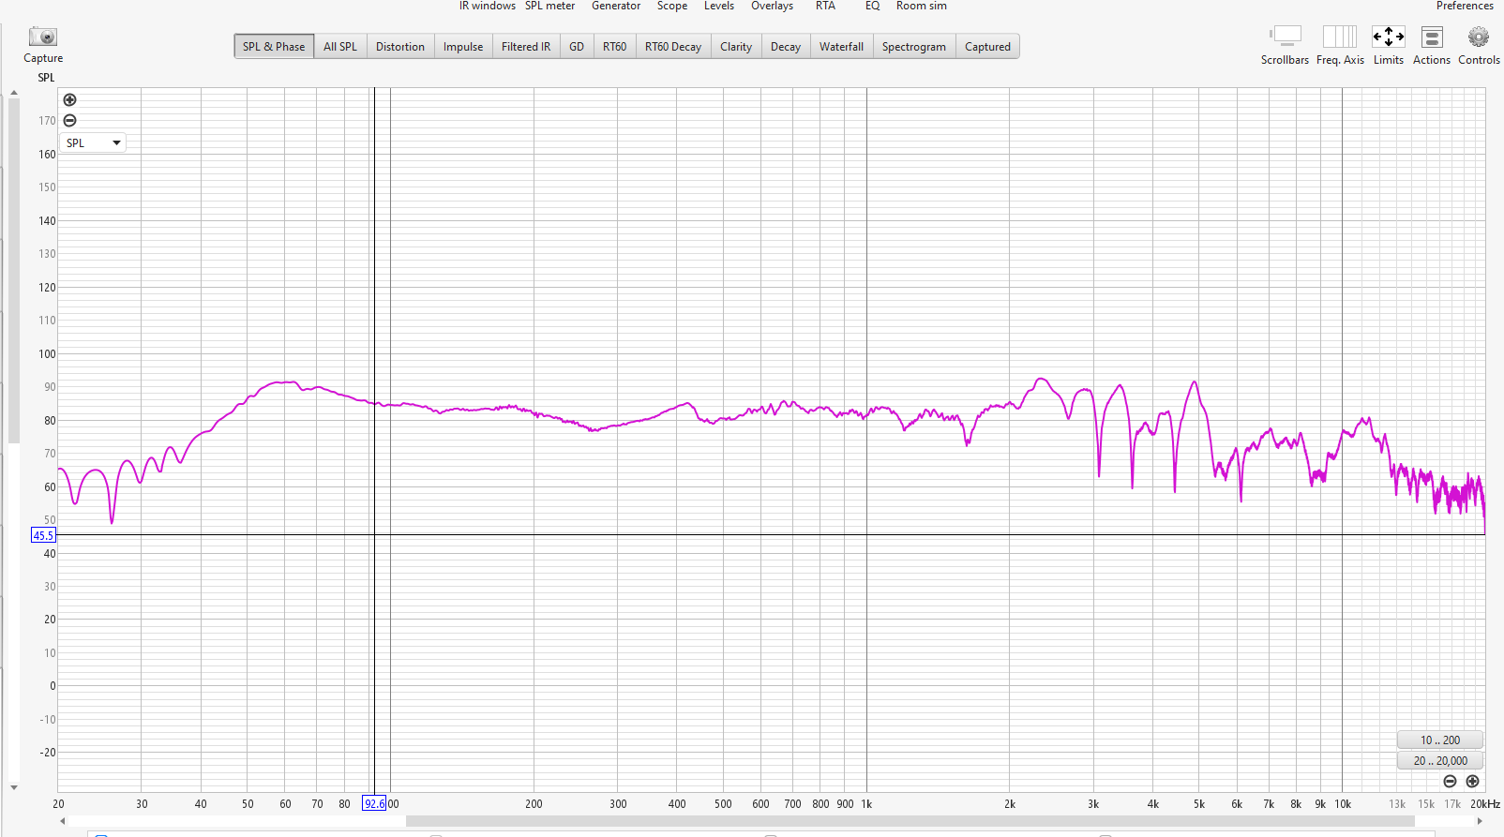Set frequency range 10 .. 200

tap(1439, 740)
